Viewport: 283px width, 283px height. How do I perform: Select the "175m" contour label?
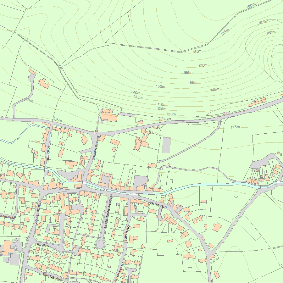[264, 22]
